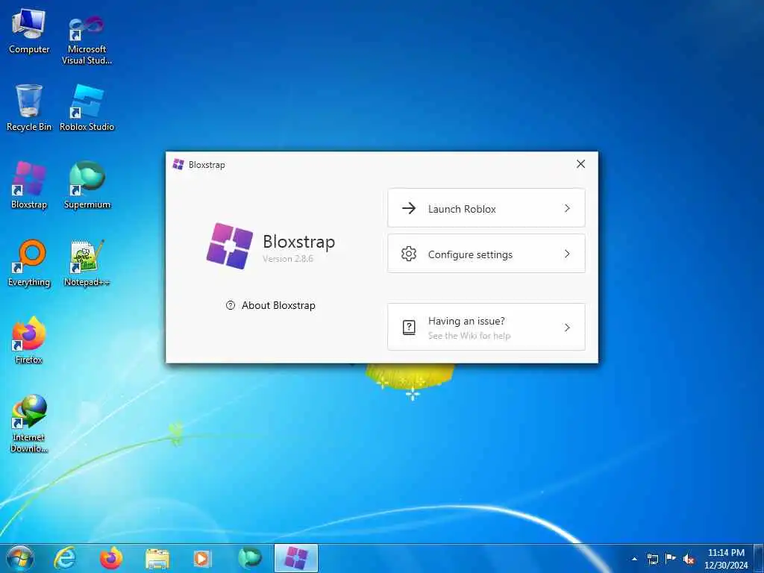Click the Bloxstrap taskbar button
764x573 pixels.
click(295, 558)
